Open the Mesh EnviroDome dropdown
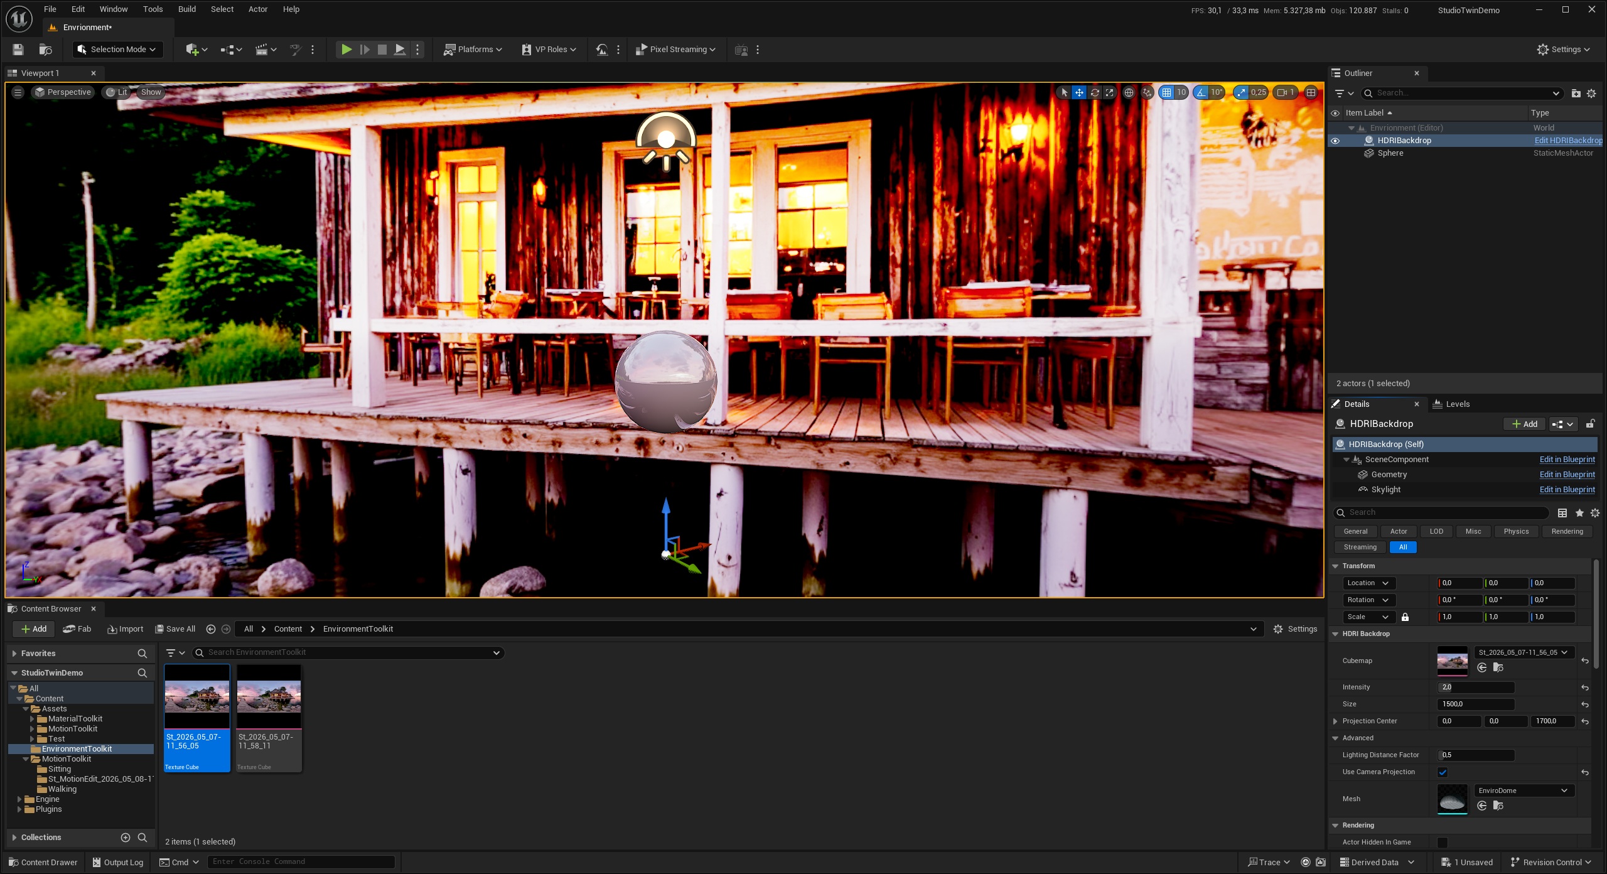Viewport: 1607px width, 874px height. [x=1524, y=790]
